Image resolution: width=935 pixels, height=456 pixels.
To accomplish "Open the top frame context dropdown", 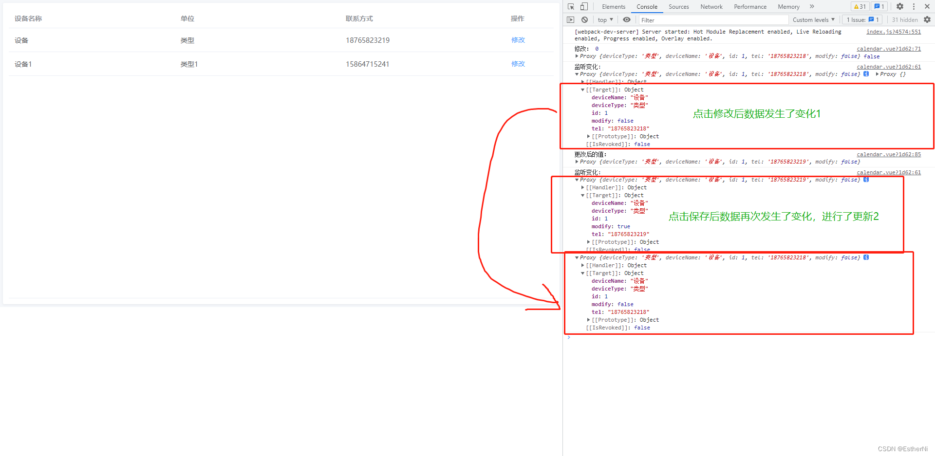I will click(x=605, y=19).
